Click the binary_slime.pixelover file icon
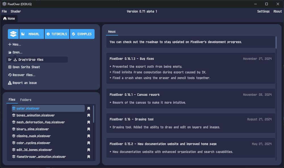 tap(14, 129)
